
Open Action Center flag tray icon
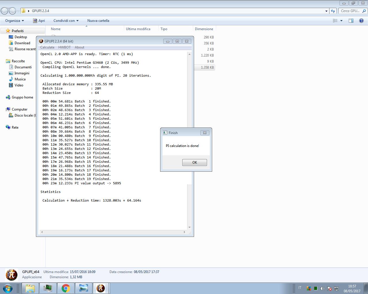coord(329,289)
